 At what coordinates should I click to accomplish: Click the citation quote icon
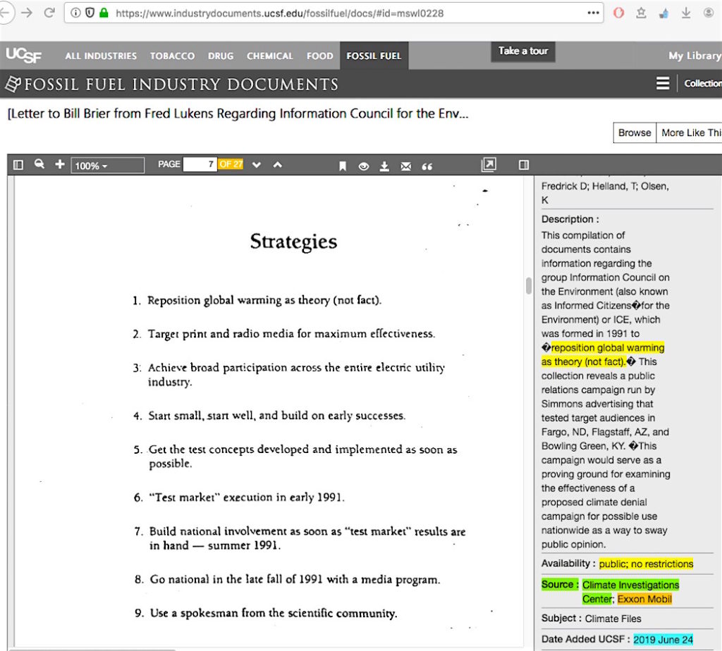click(x=427, y=166)
